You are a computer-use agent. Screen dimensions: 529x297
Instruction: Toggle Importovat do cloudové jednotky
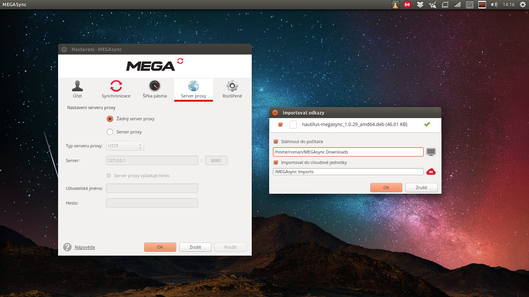point(276,162)
